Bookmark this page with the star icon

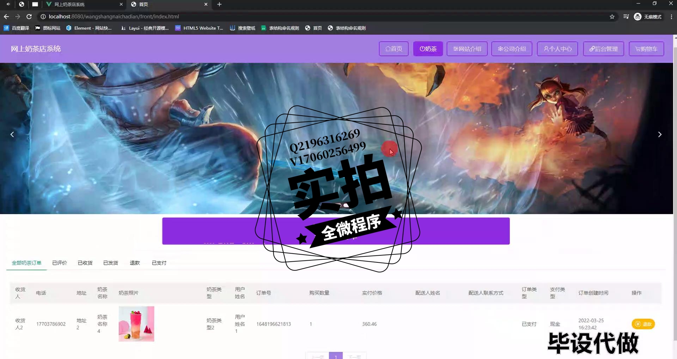coord(612,17)
